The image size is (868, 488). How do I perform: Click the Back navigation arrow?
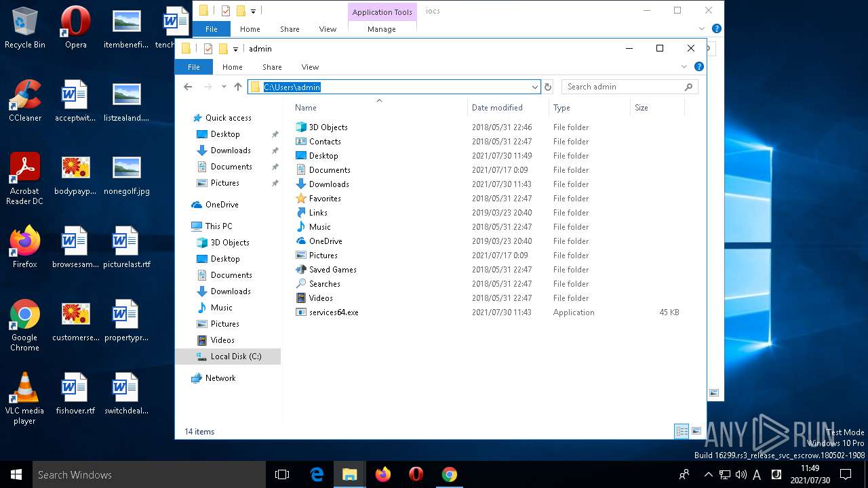(188, 87)
